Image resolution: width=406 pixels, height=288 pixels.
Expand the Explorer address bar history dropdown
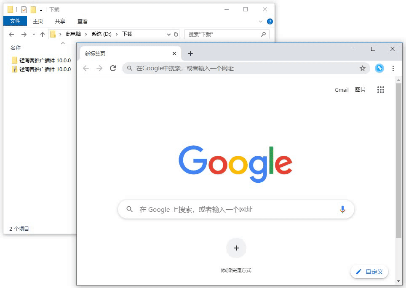pos(169,35)
